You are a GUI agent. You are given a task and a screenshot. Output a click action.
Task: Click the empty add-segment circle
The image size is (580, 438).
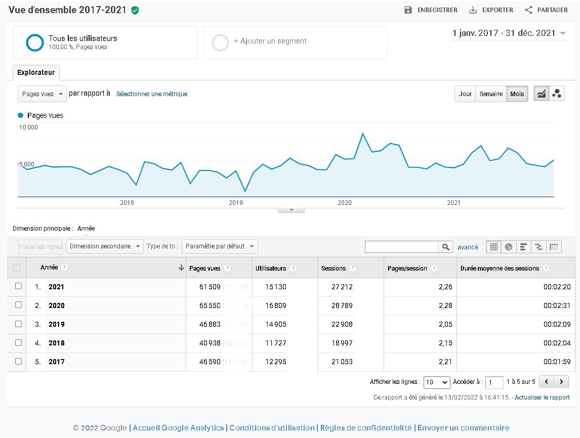pos(220,42)
